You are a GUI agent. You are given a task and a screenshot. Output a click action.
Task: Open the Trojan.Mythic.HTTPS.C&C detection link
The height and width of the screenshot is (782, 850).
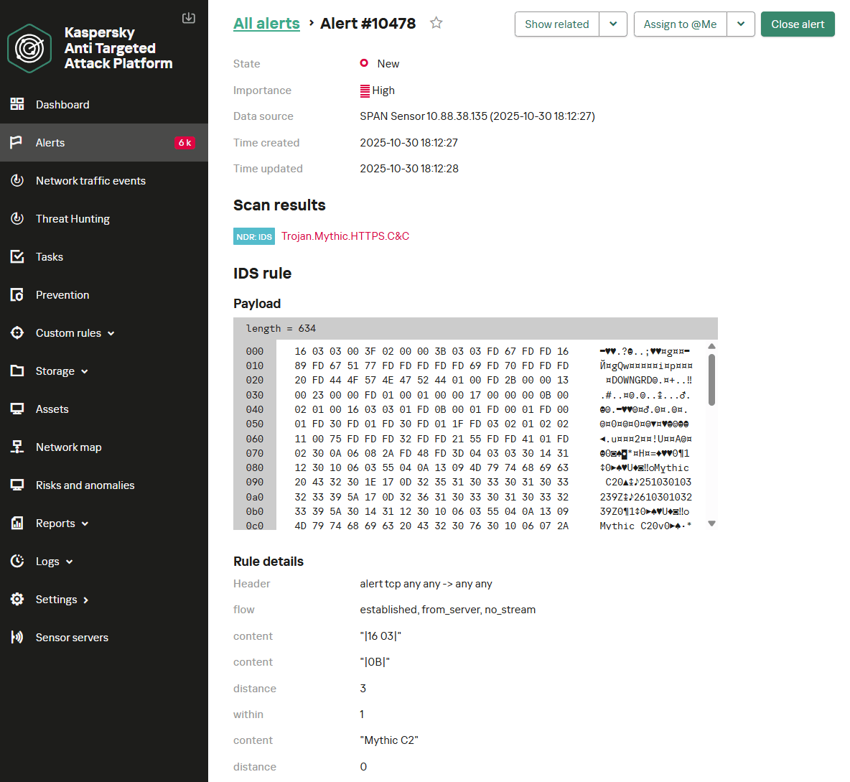pos(345,236)
